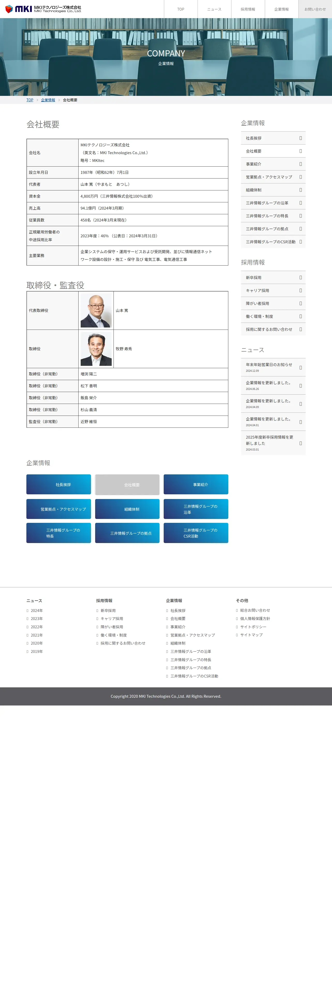Open the 企業情報 navigation tab
This screenshot has width=332, height=998.
click(x=281, y=9)
